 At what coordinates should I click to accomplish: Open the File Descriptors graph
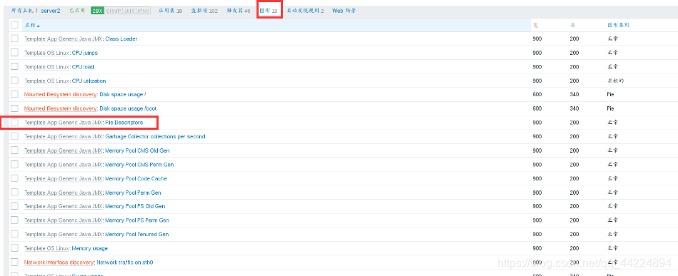click(124, 123)
